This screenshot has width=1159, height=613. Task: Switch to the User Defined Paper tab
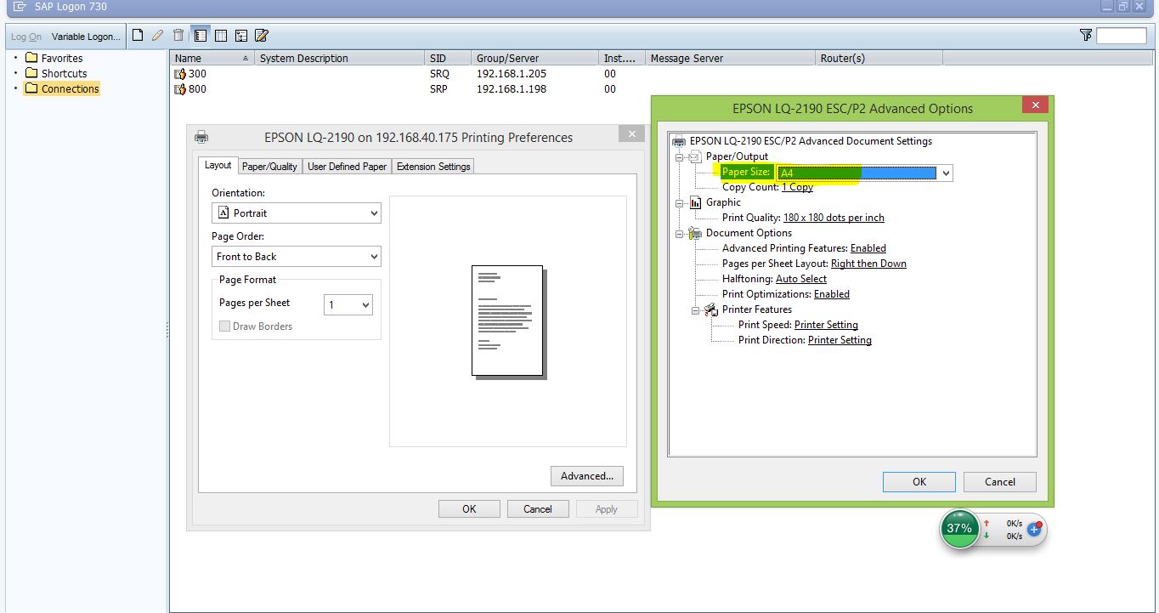[347, 167]
